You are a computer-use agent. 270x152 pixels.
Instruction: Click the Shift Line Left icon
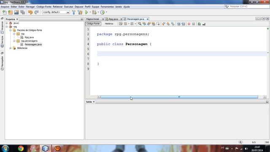click(x=178, y=24)
